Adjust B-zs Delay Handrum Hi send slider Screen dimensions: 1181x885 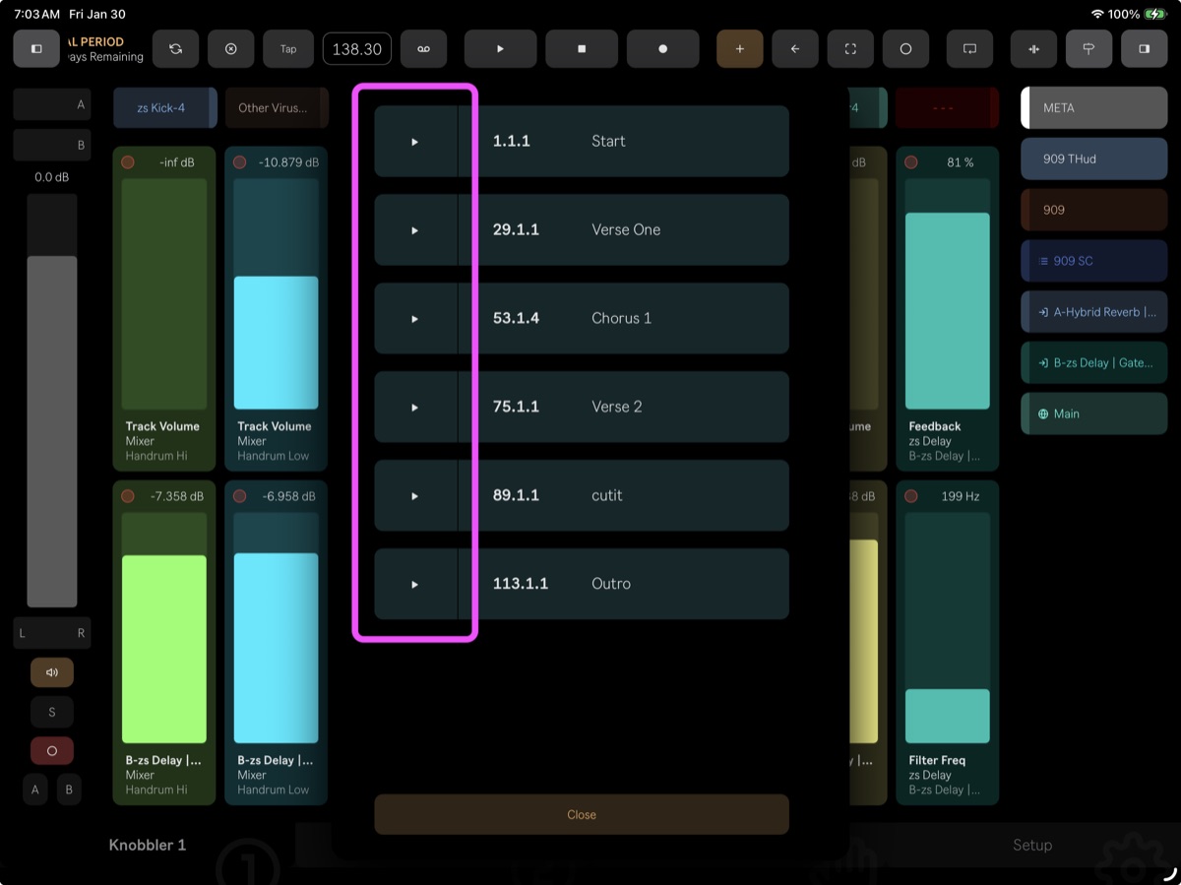(x=164, y=628)
